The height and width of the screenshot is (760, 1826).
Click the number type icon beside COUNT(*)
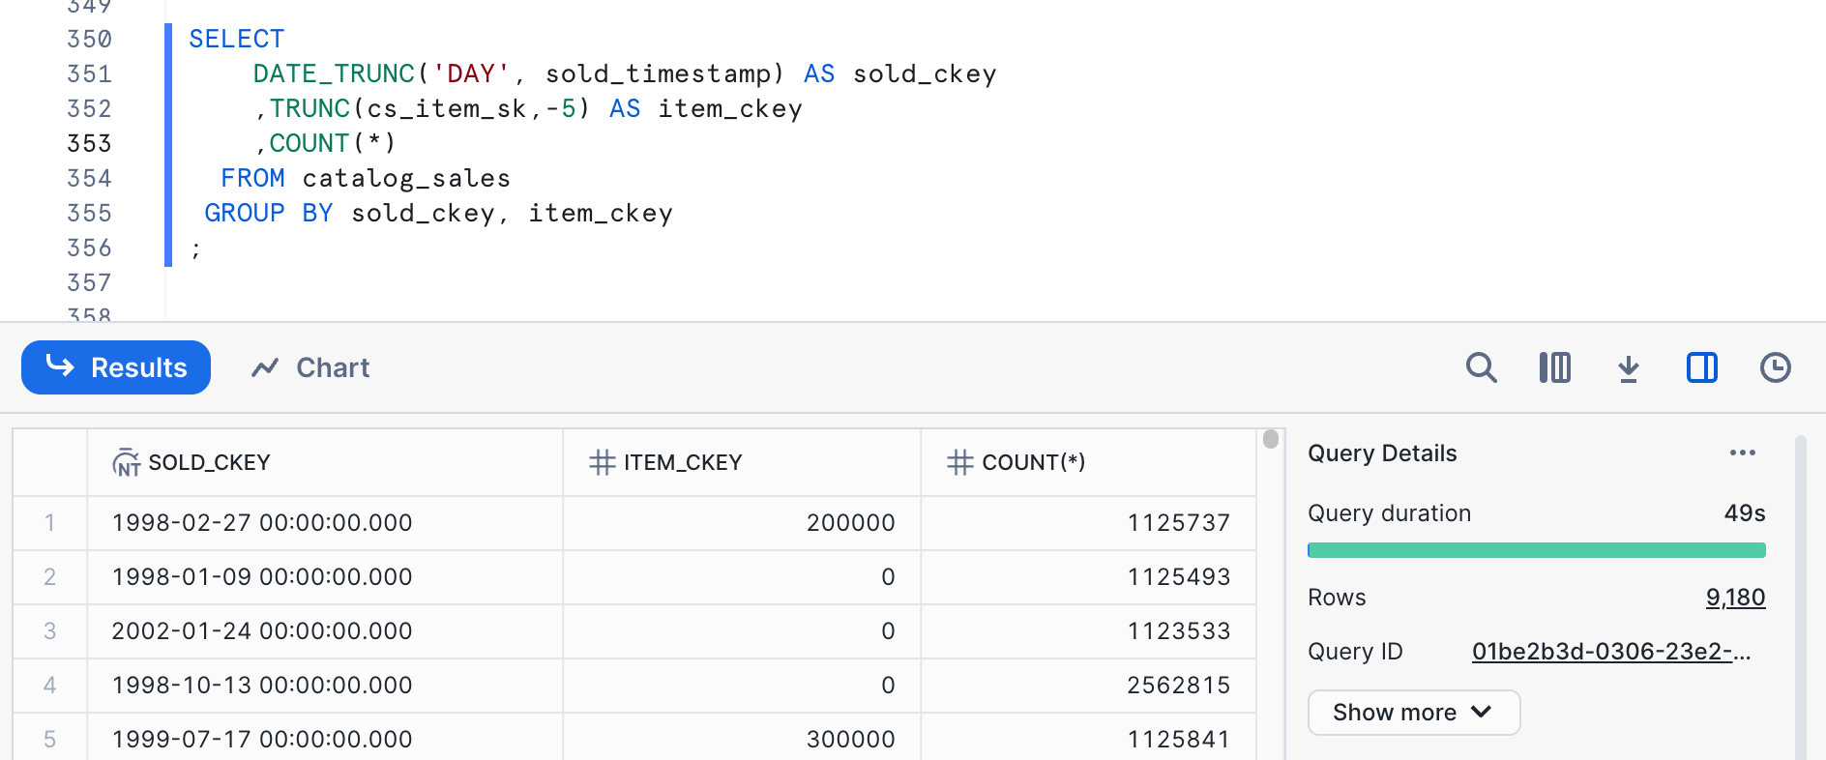pyautogui.click(x=959, y=463)
